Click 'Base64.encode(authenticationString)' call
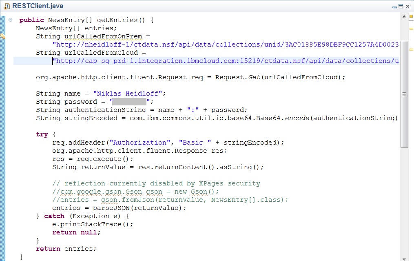 click(327, 118)
